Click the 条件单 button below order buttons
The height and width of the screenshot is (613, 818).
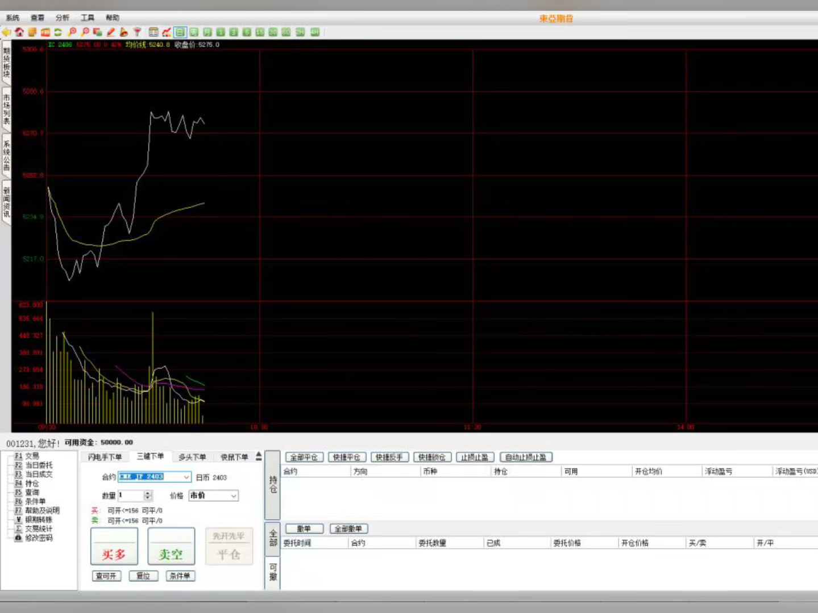tap(180, 576)
